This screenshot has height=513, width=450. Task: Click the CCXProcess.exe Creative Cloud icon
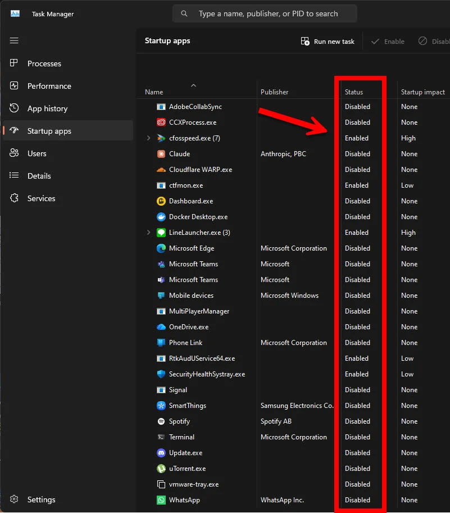coord(161,122)
